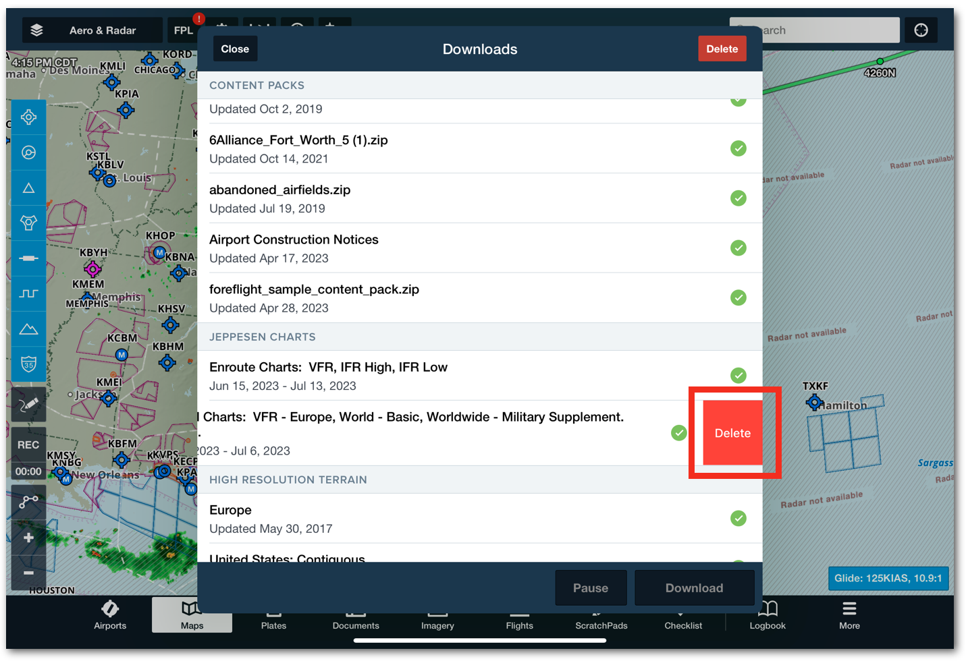This screenshot has width=968, height=661.
Task: Zoom out with the minus button
Action: [x=28, y=573]
